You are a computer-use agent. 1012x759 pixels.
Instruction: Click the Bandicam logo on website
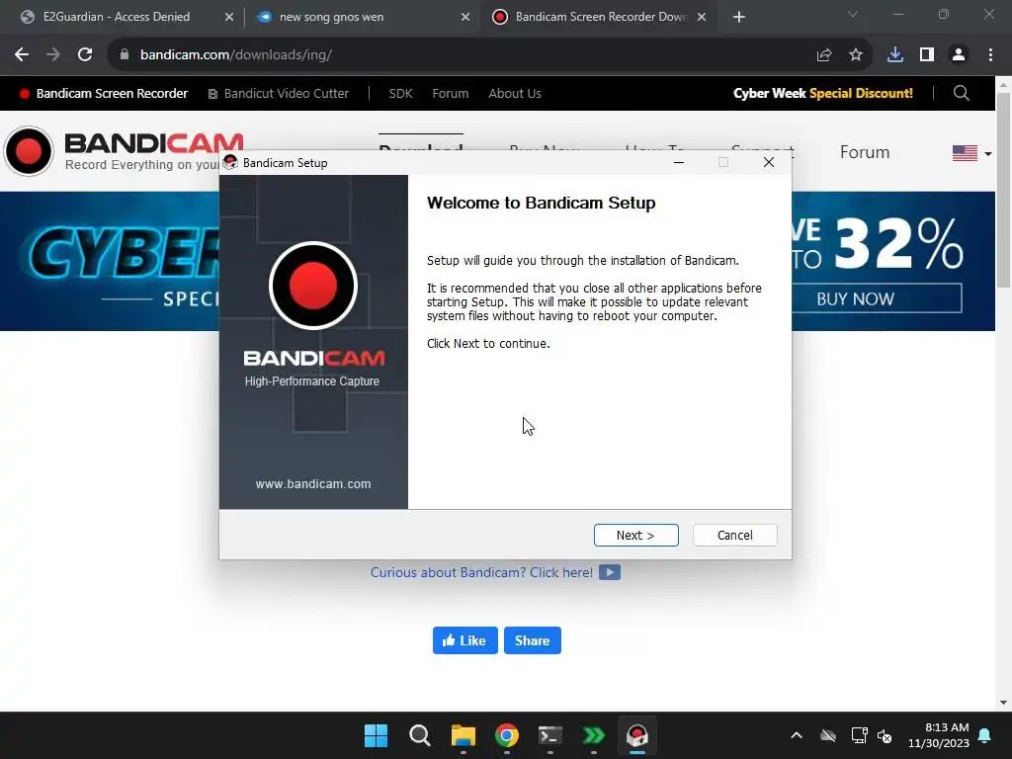123,151
